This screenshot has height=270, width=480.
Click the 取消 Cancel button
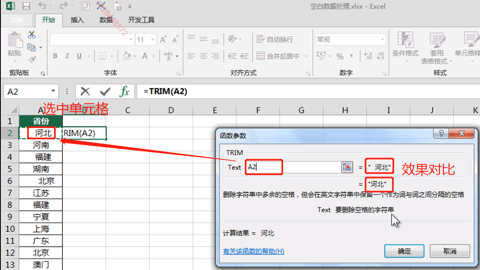(x=450, y=251)
